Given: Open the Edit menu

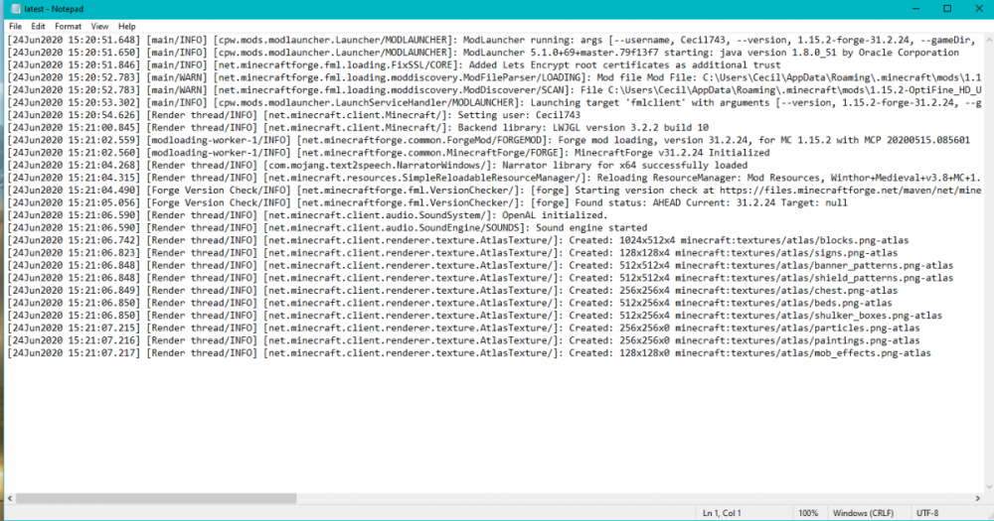Looking at the screenshot, I should click(38, 26).
